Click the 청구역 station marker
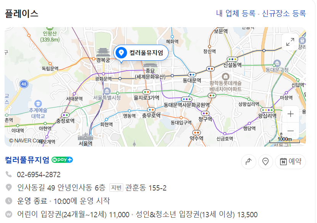 205,113
